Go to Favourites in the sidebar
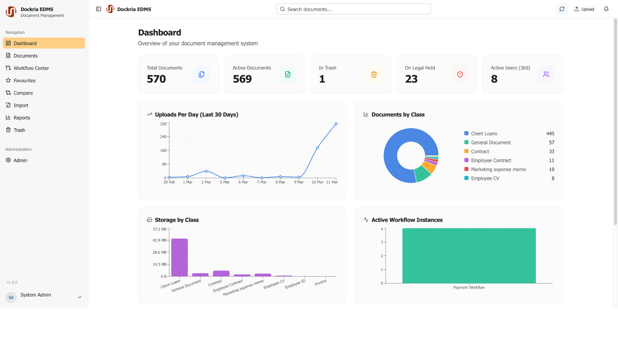 24,81
